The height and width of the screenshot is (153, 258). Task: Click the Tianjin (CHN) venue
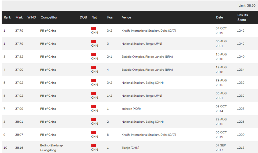130,148
